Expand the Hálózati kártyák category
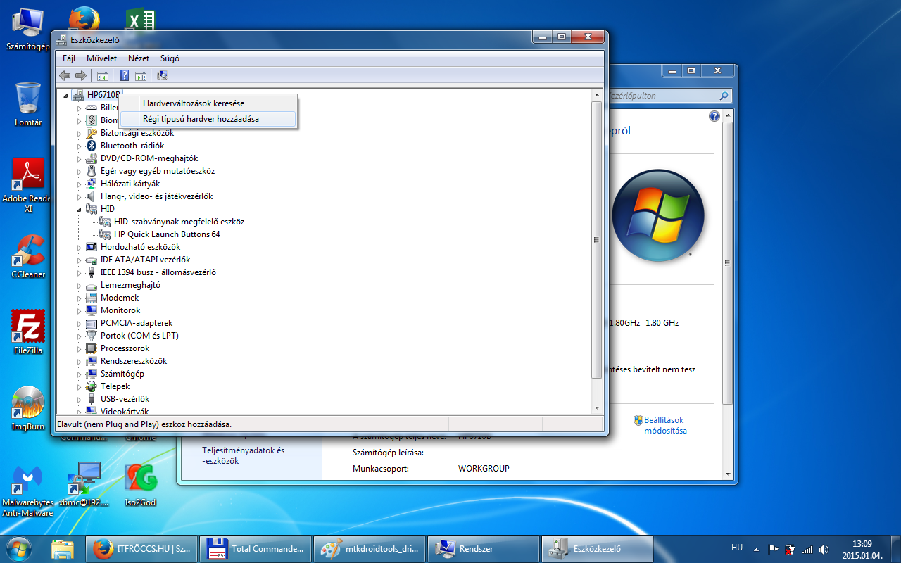The image size is (901, 563). (x=80, y=184)
